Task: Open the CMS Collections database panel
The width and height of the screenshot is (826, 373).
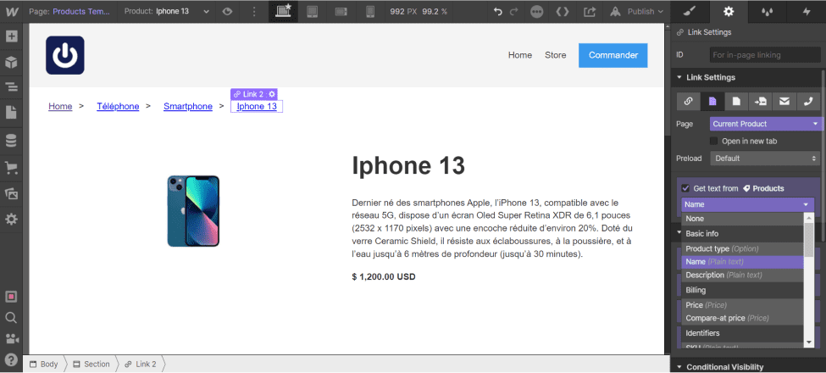Action: [11, 141]
